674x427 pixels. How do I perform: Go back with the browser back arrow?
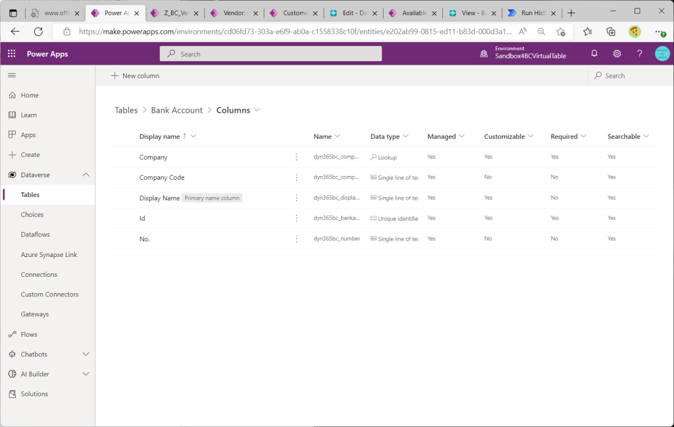15,32
